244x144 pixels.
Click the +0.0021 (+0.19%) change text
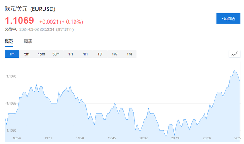[61, 22]
